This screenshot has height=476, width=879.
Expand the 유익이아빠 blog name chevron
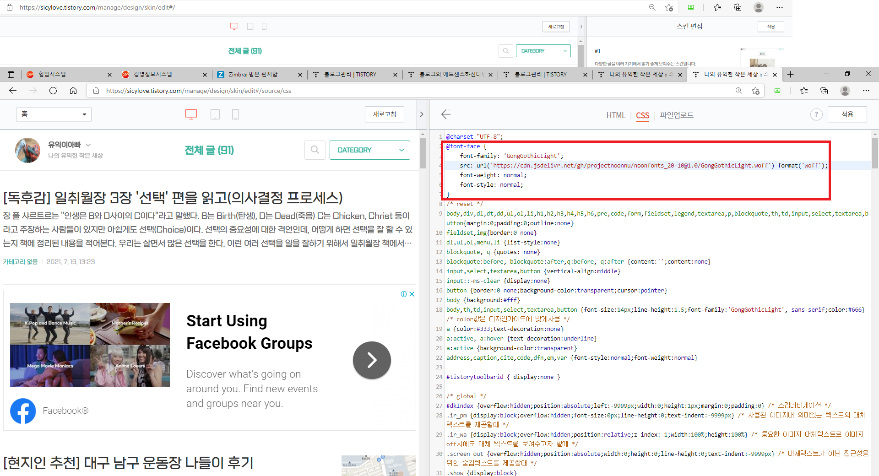pyautogui.click(x=88, y=145)
